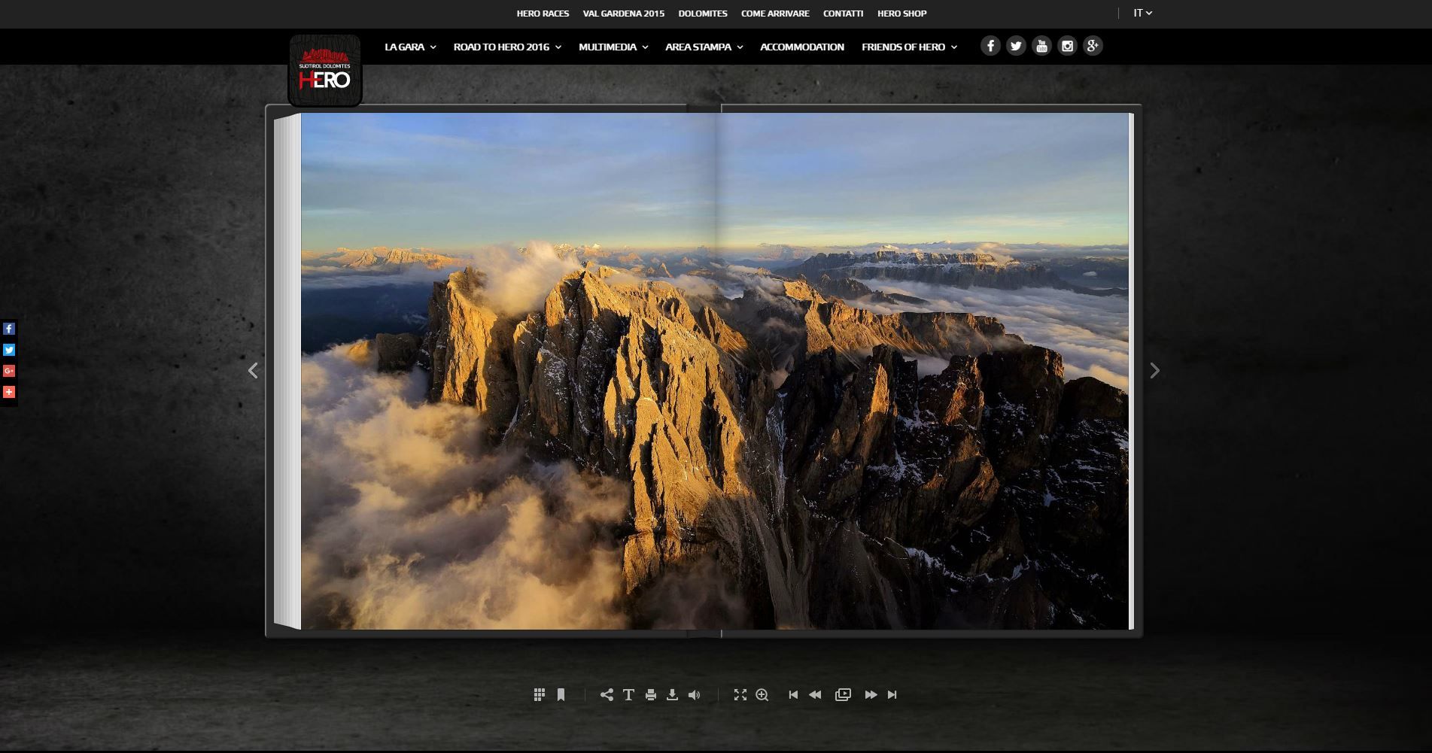Open the Instagram profile from header
This screenshot has height=753, width=1432.
(x=1067, y=46)
